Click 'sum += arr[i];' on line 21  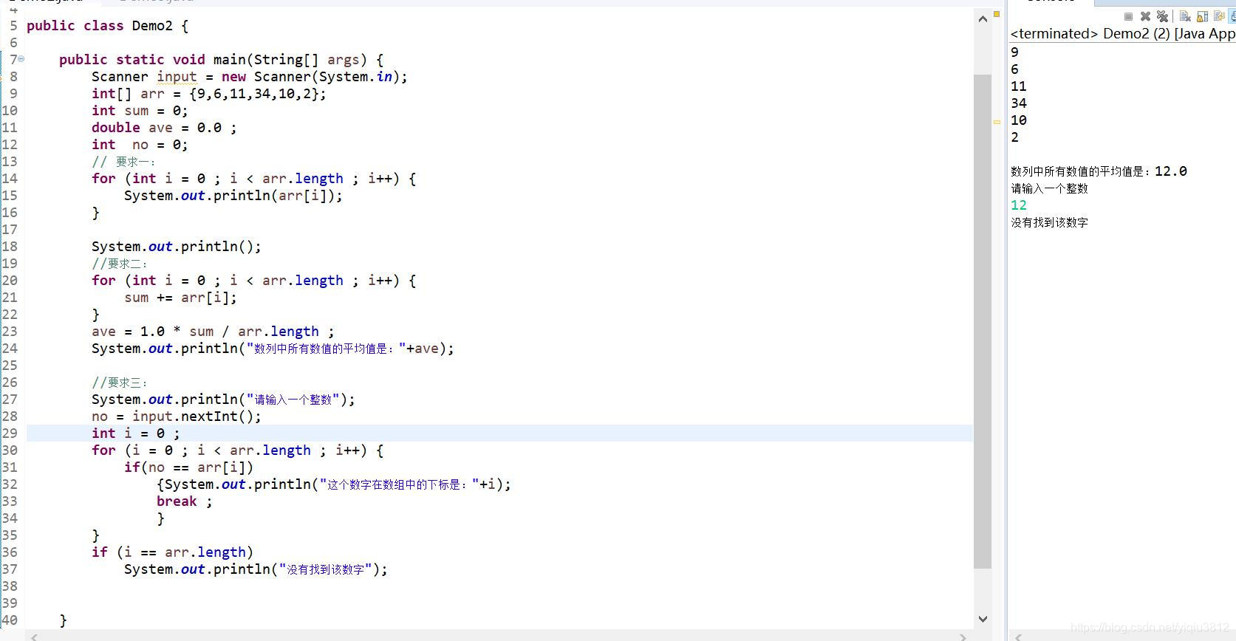tap(181, 298)
